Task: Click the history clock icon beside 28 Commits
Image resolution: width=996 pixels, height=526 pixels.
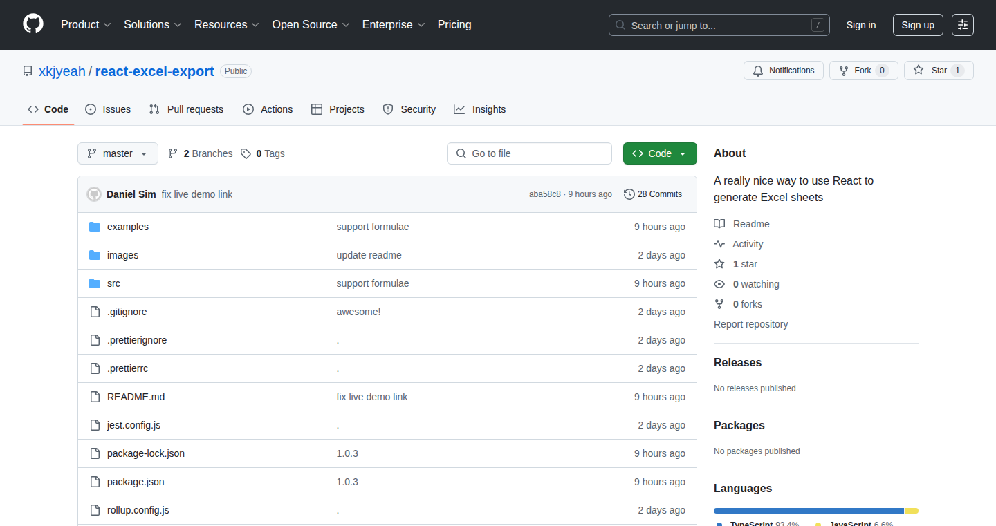Action: coord(629,194)
